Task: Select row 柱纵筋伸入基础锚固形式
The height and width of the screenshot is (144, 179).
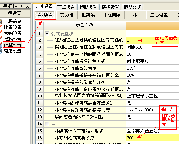Action: coord(79,131)
